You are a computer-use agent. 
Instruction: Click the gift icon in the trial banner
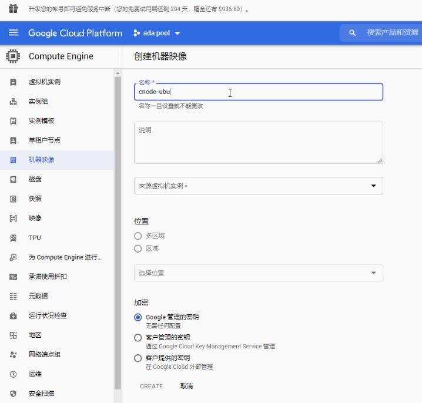[13, 9]
